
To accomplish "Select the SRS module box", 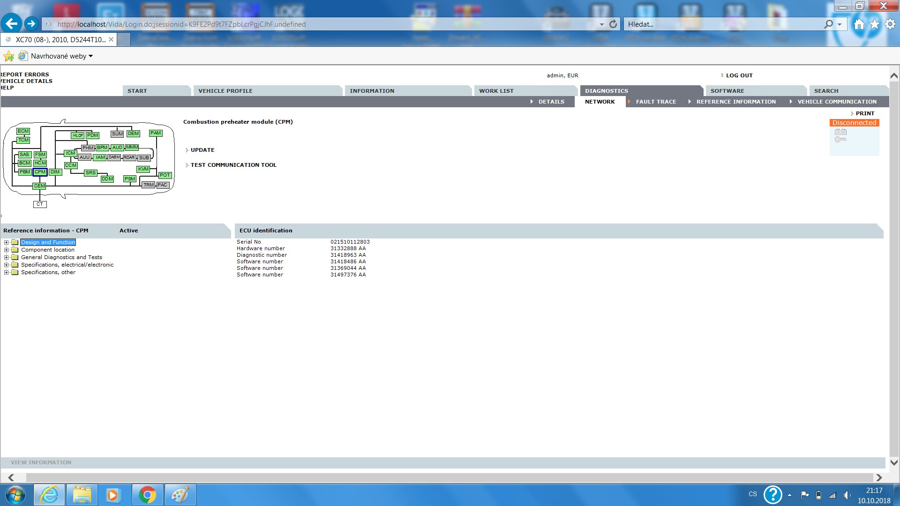I will 90,173.
